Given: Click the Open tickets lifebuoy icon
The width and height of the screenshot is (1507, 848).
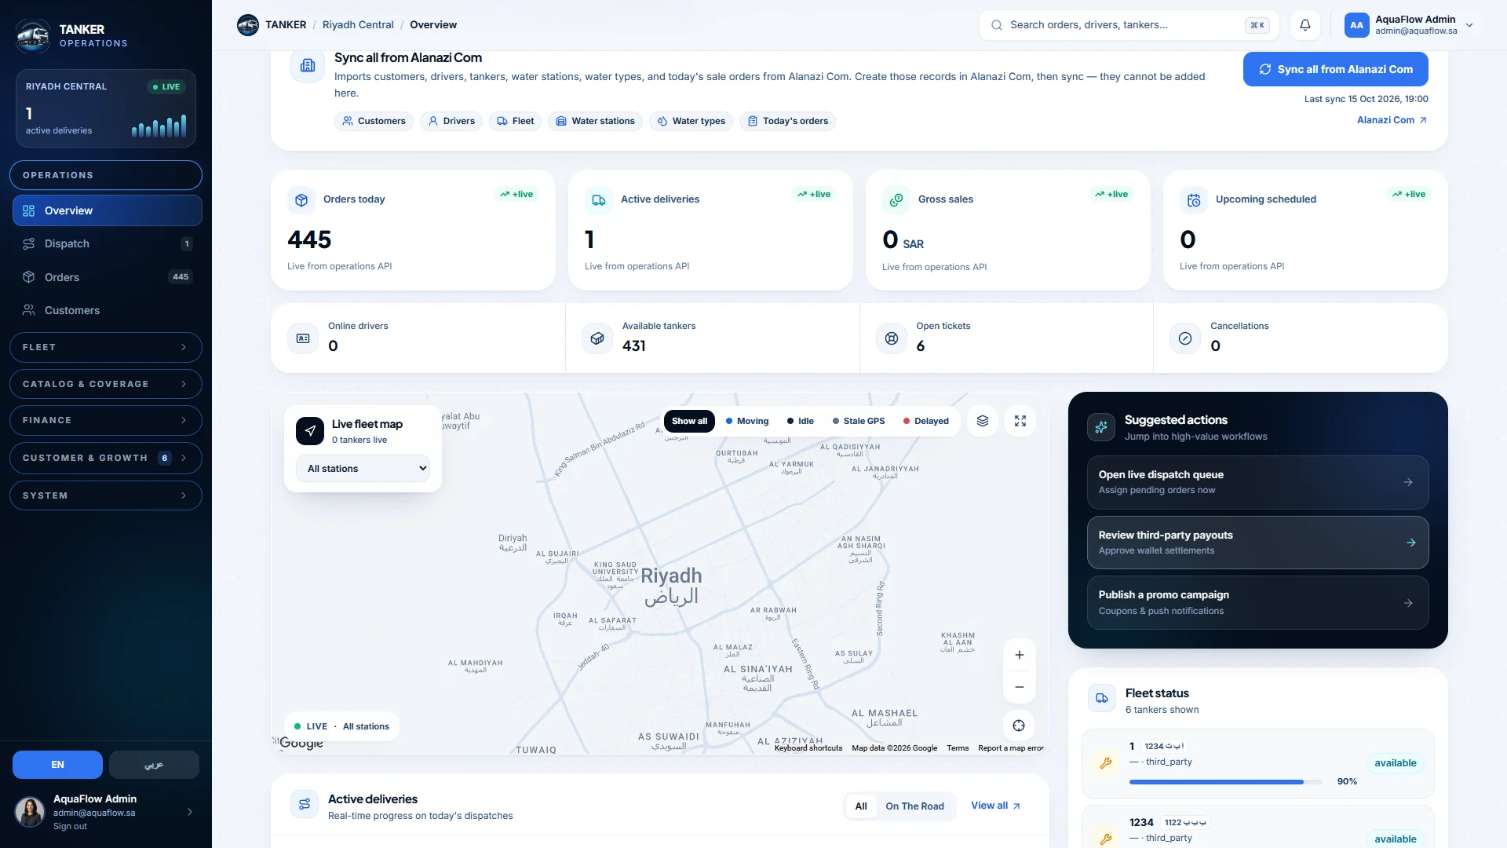Looking at the screenshot, I should click(892, 338).
